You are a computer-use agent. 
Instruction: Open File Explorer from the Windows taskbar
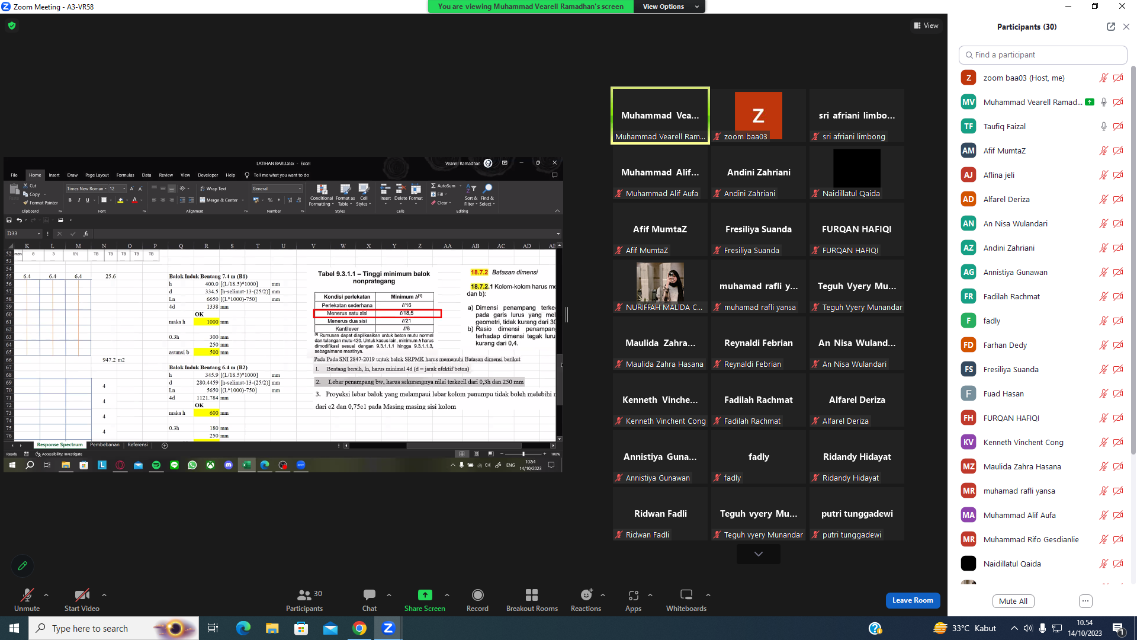coord(272,628)
